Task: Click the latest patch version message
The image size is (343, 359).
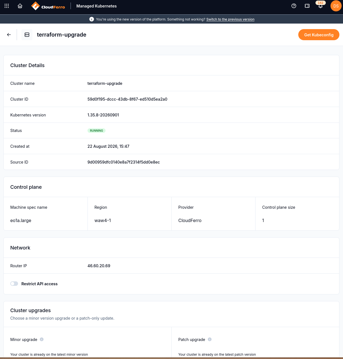Action: (x=217, y=355)
